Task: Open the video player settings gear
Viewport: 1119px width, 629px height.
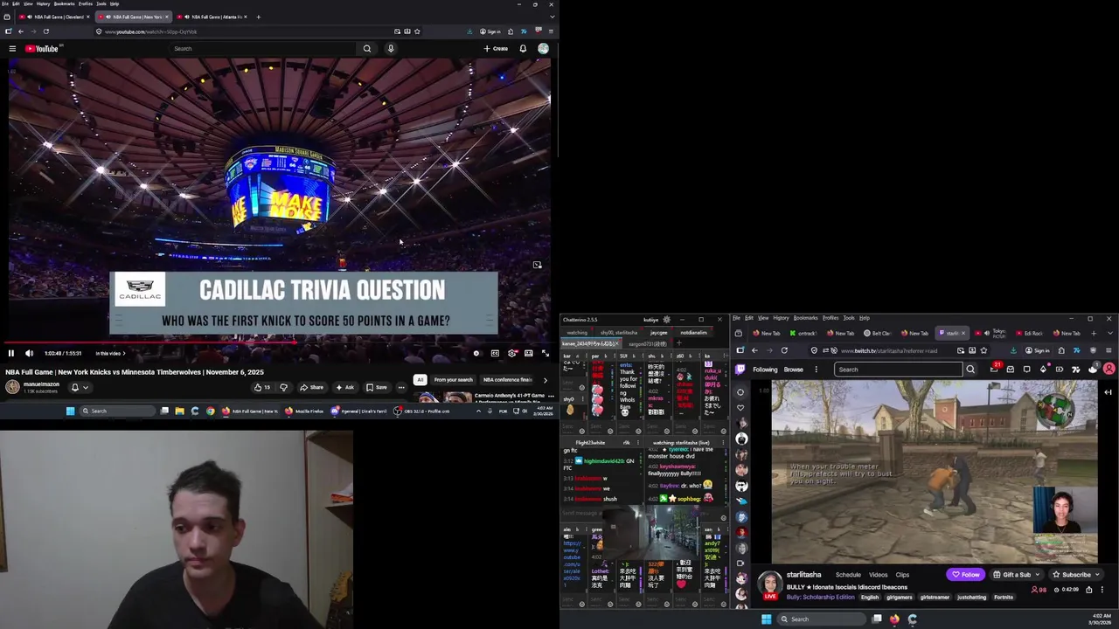Action: tap(511, 353)
